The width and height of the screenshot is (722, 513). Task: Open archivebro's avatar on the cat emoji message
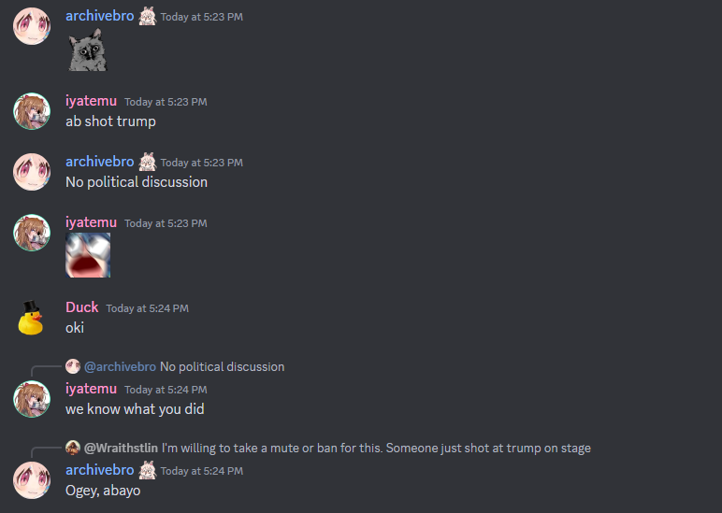(32, 26)
